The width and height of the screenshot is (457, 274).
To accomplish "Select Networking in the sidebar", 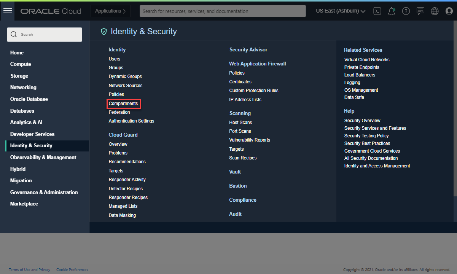I will pyautogui.click(x=23, y=87).
